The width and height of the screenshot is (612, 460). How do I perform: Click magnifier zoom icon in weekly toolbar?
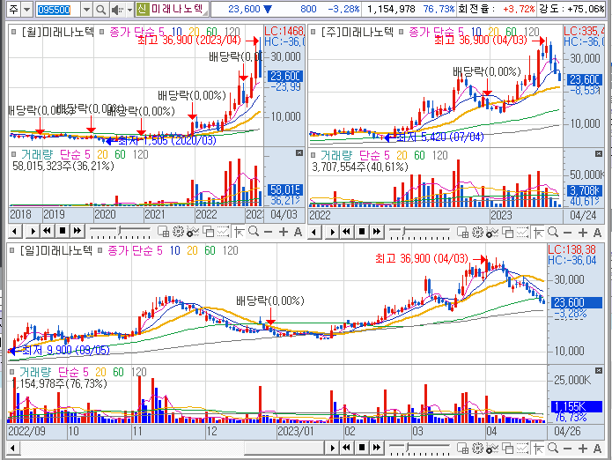(x=553, y=233)
